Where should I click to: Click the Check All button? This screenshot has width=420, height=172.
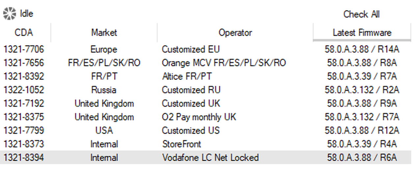361,14
